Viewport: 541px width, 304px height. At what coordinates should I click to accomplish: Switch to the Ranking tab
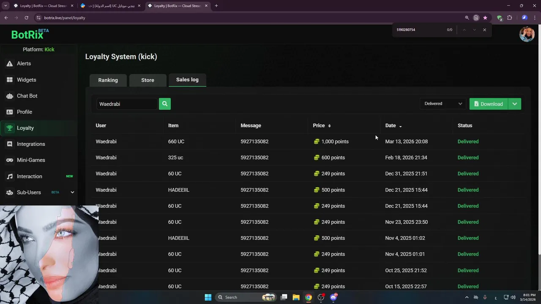point(108,80)
